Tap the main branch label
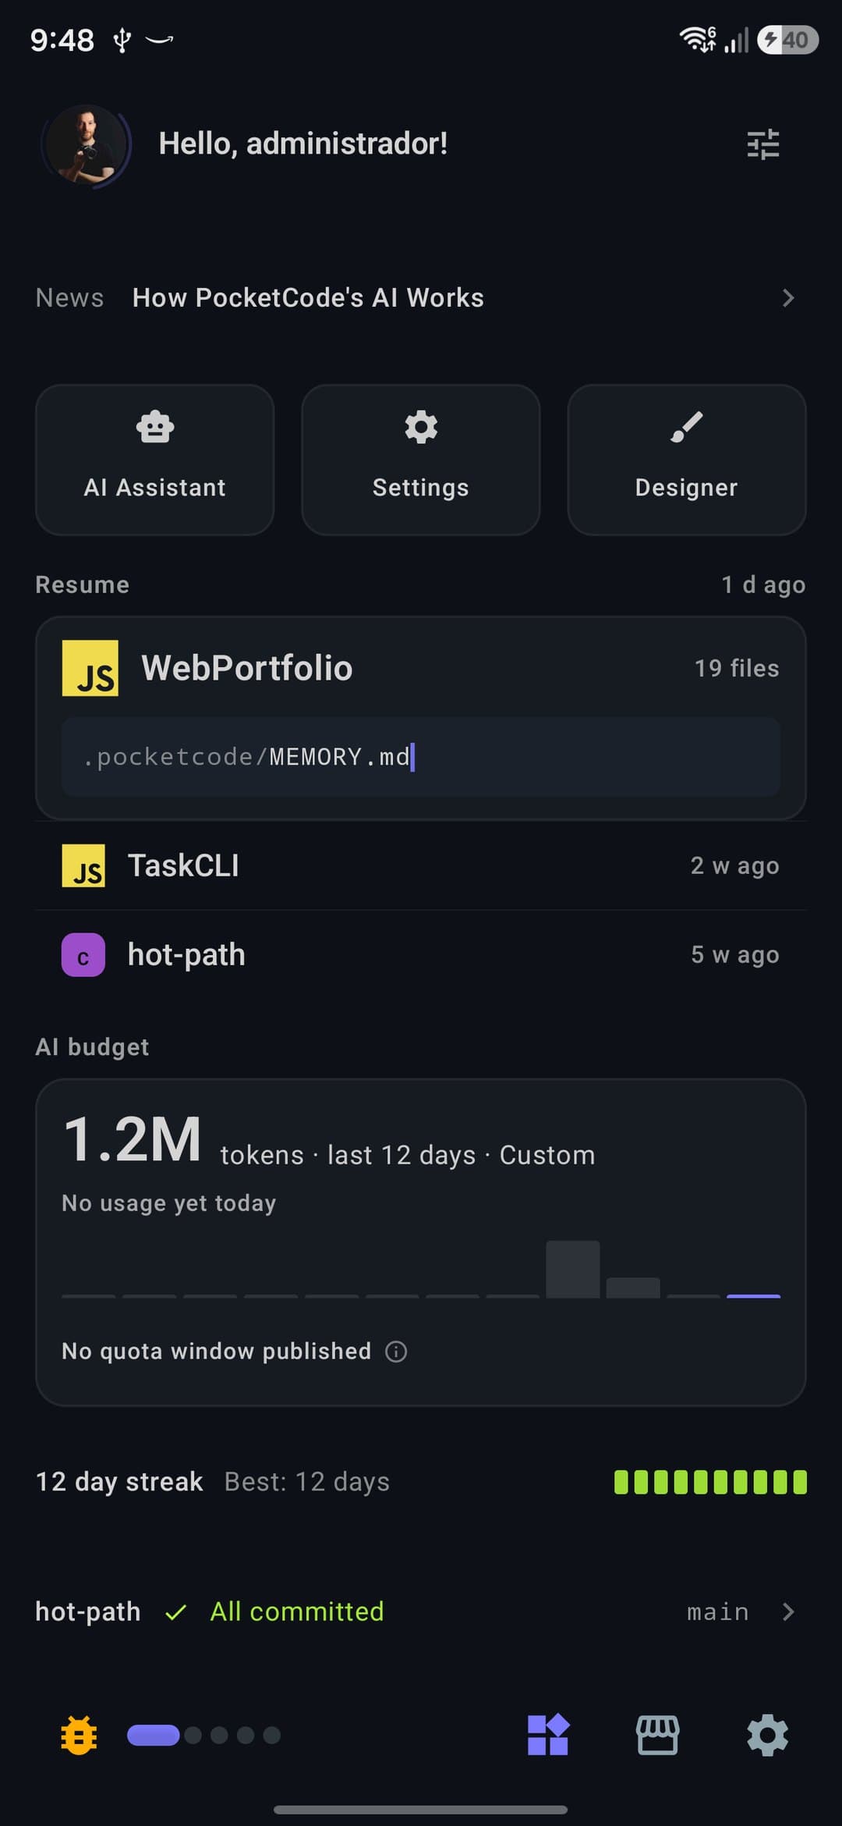 tap(718, 1612)
